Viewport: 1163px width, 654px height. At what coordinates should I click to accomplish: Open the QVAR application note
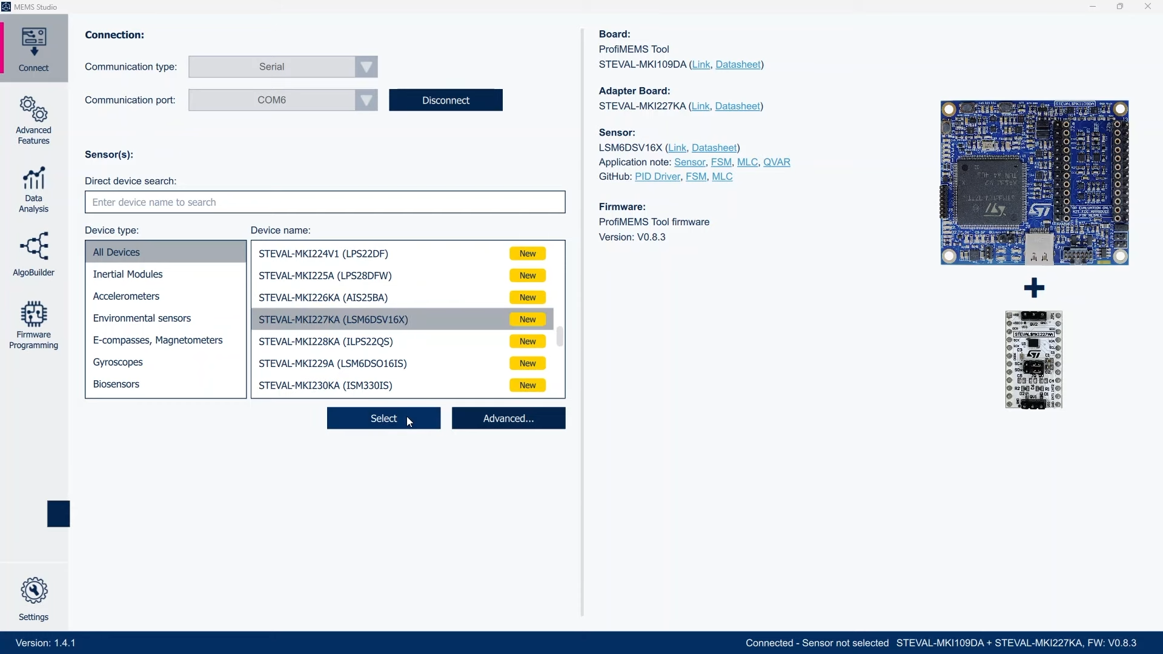coord(777,162)
